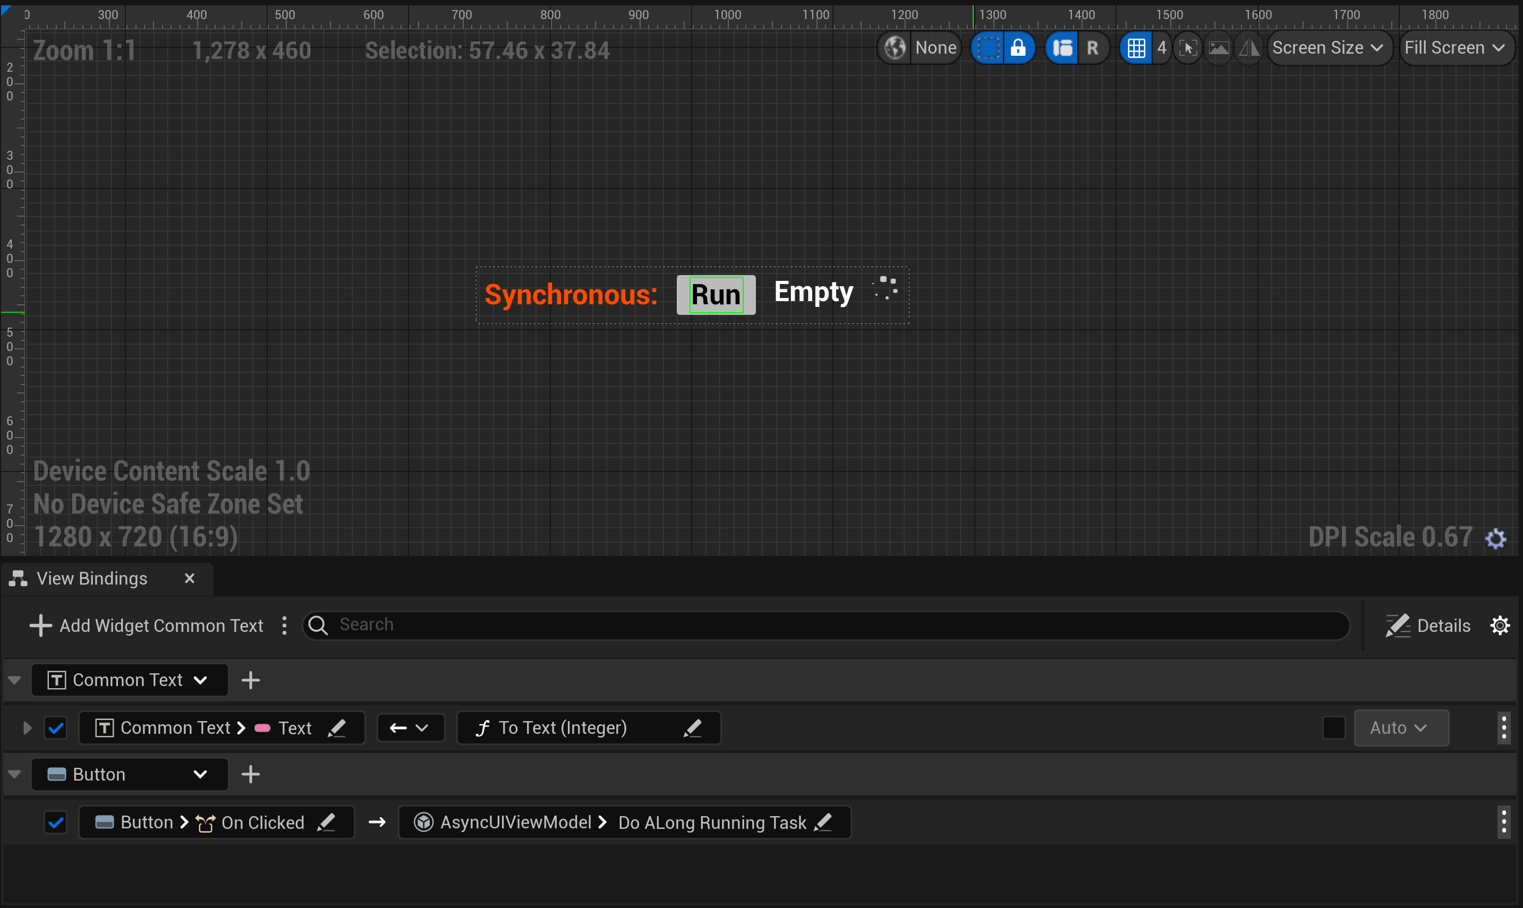The height and width of the screenshot is (908, 1523).
Task: Check the box beside Auto dropdown
Action: pyautogui.click(x=1334, y=728)
